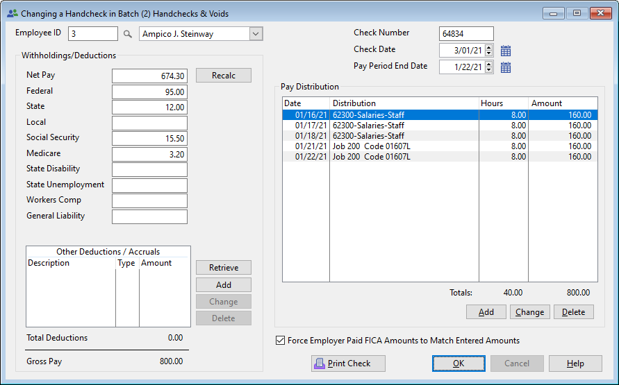The height and width of the screenshot is (385, 619).
Task: Confirm the handcheck with OK
Action: click(459, 363)
